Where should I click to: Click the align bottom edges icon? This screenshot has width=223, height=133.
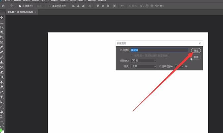108,6
